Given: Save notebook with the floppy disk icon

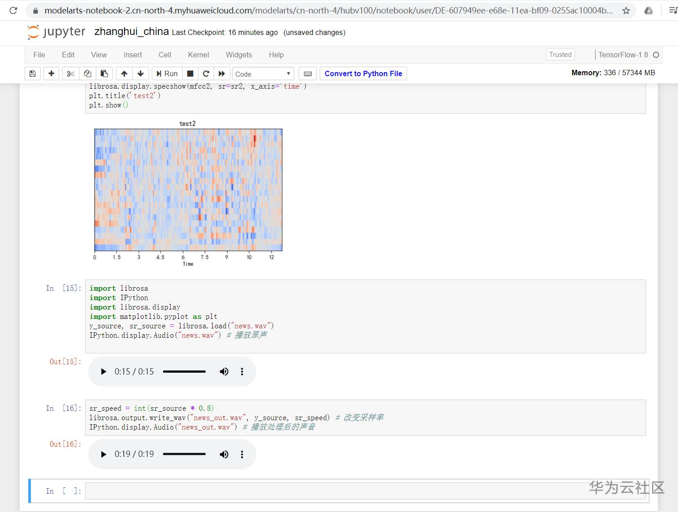Looking at the screenshot, I should [x=33, y=73].
